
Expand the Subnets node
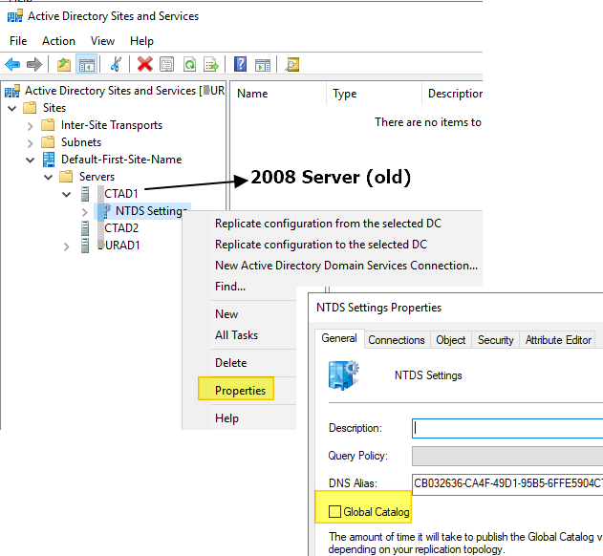[x=31, y=143]
